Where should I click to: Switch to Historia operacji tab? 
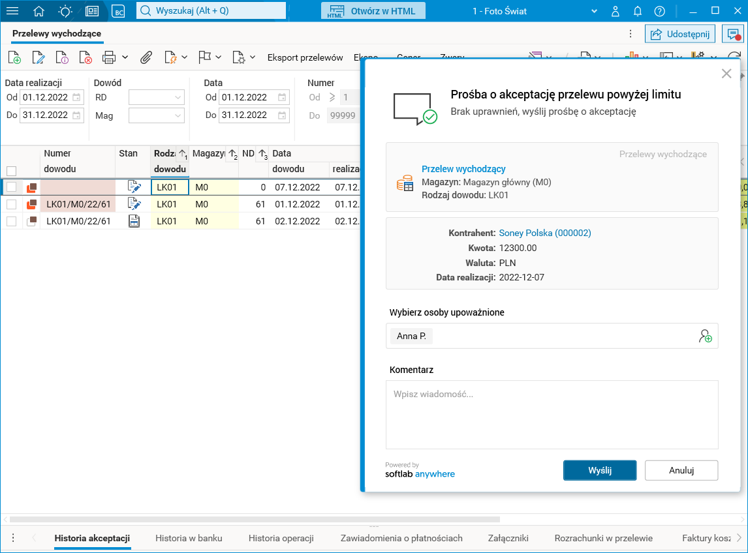(281, 538)
